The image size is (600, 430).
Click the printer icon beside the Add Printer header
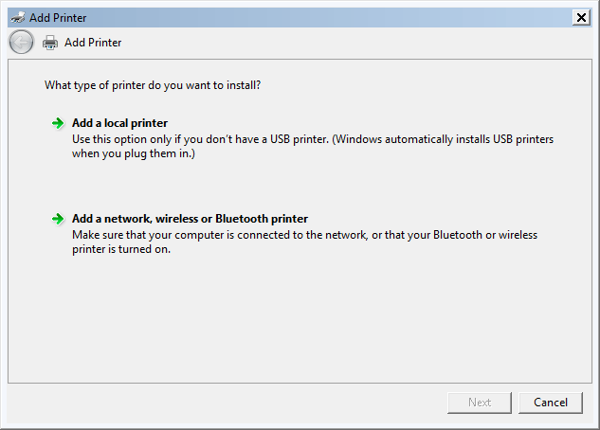coord(50,43)
